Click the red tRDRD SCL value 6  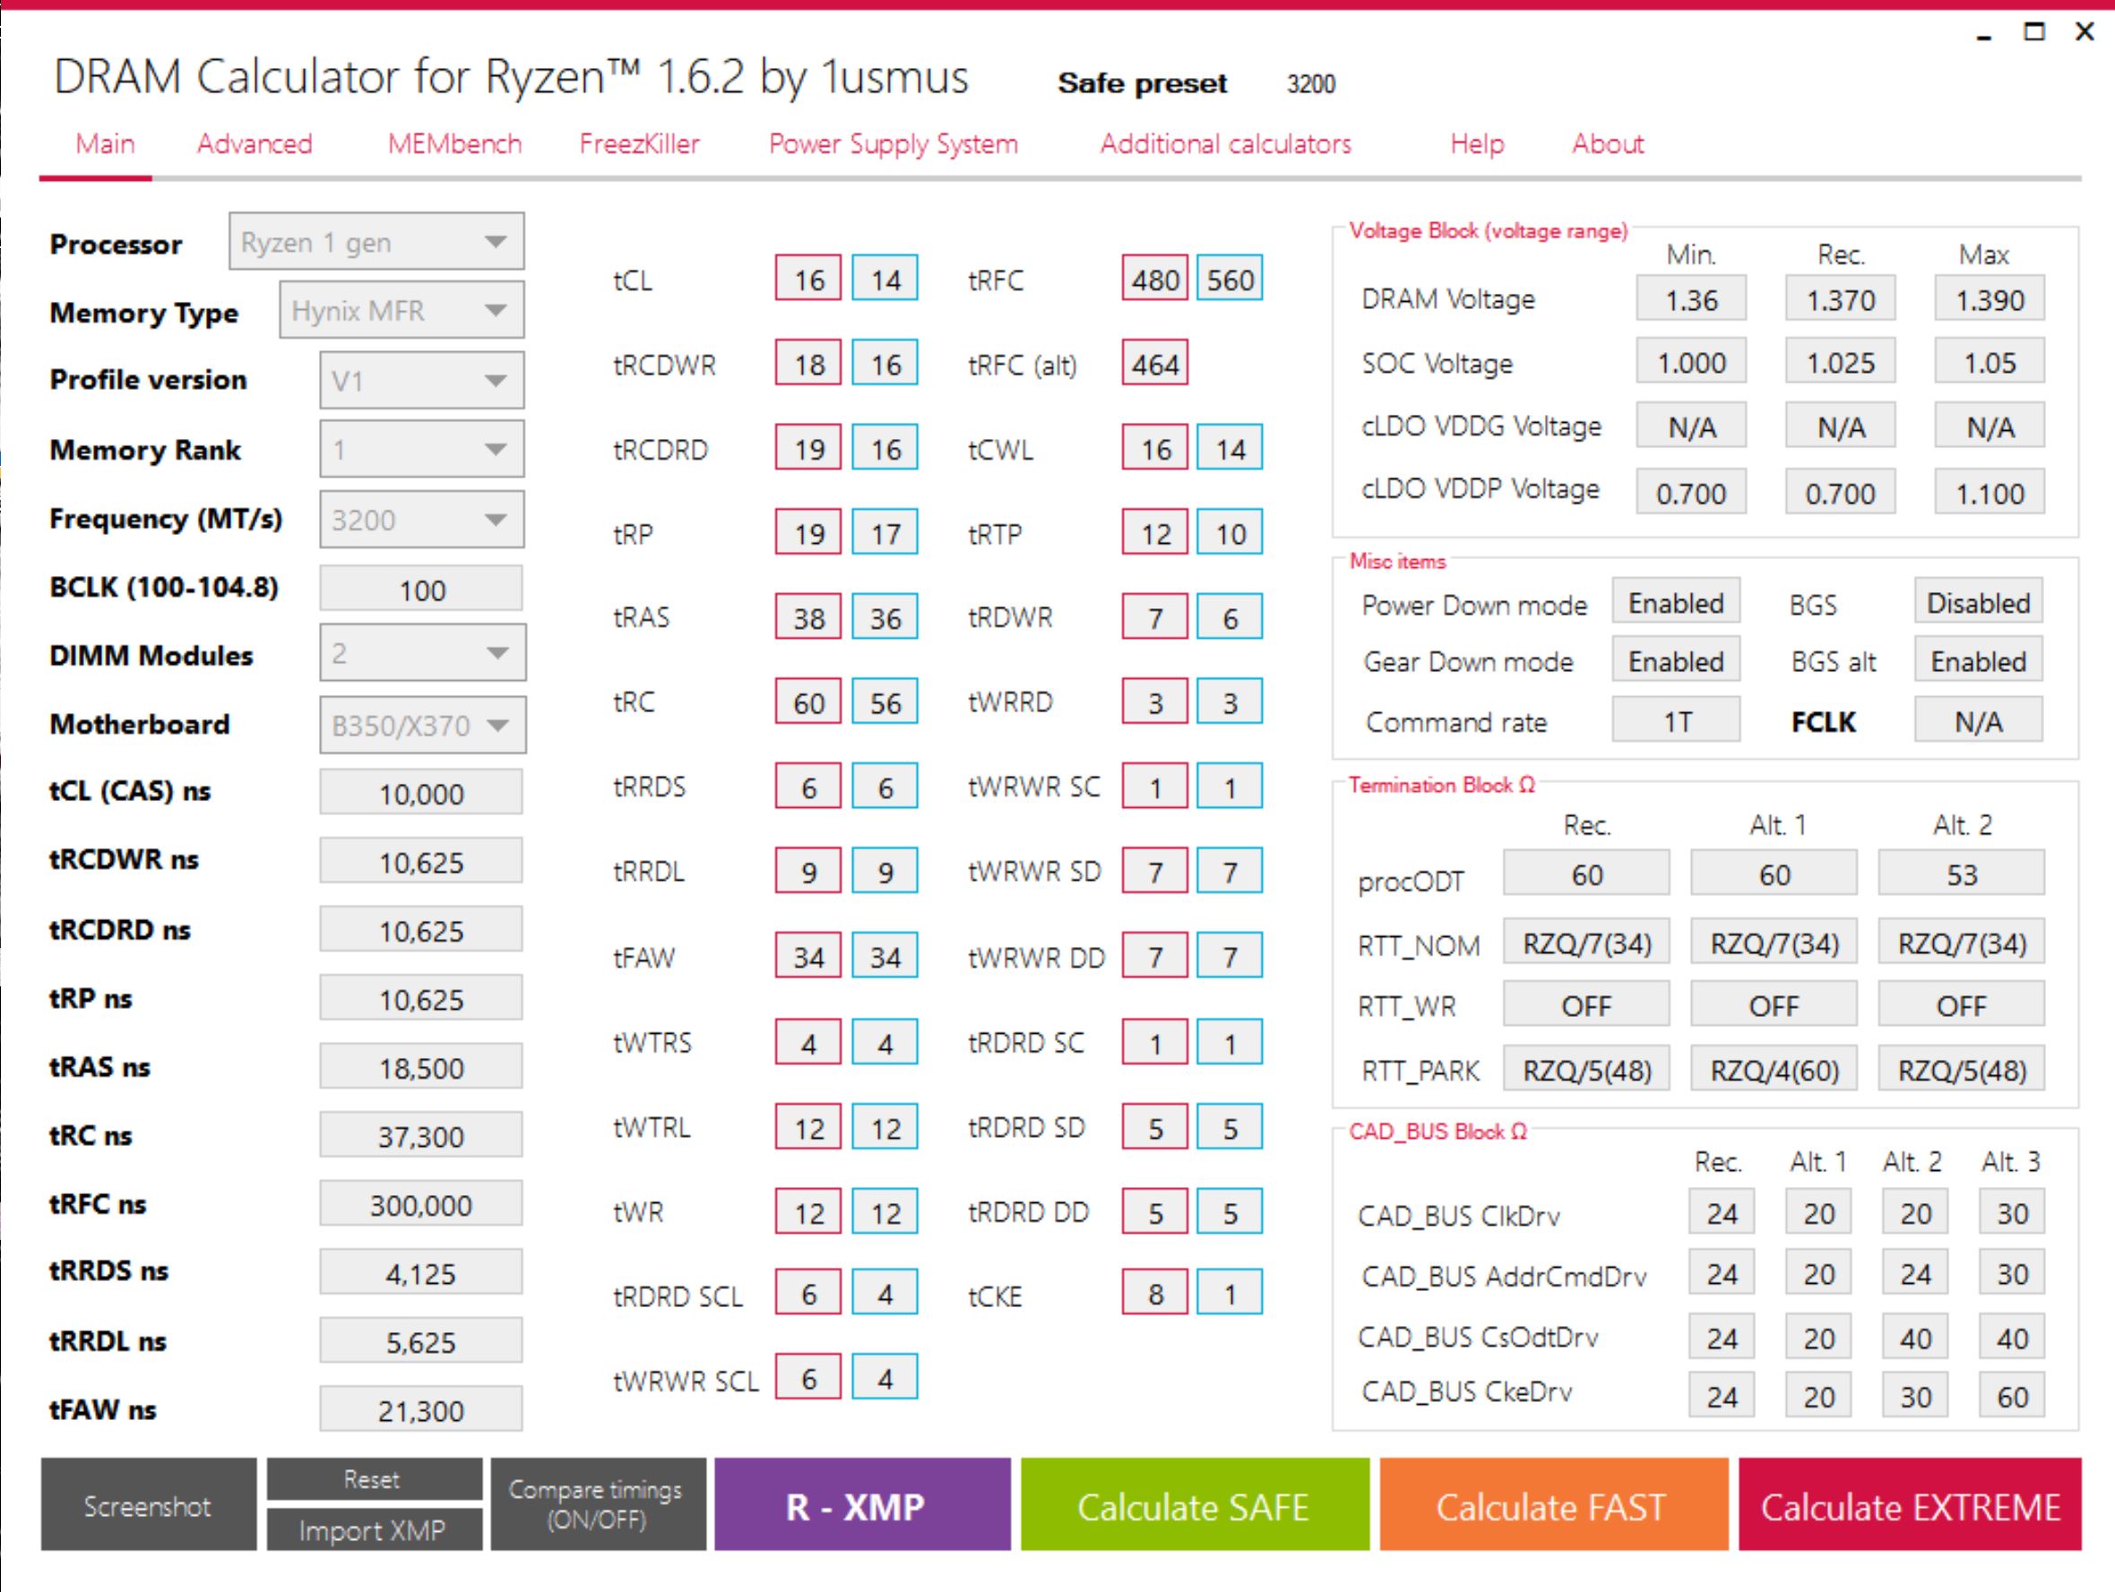808,1292
